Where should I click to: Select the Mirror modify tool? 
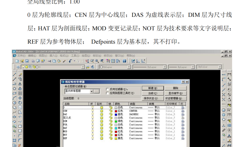(20, 84)
